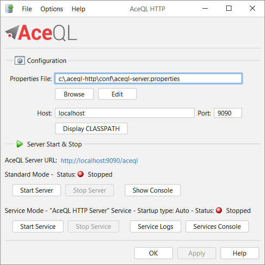Click the Browse button for properties file
The width and height of the screenshot is (265, 265).
pyautogui.click(x=74, y=94)
